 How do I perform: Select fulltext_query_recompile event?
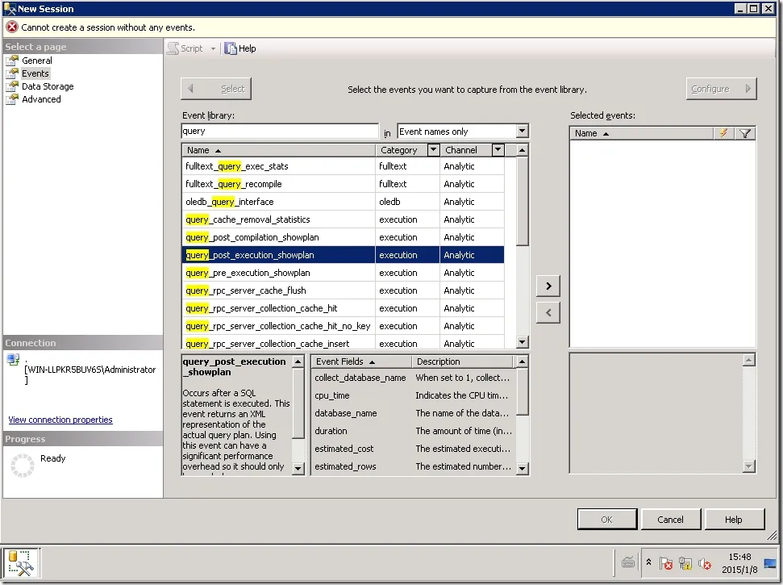[343, 184]
